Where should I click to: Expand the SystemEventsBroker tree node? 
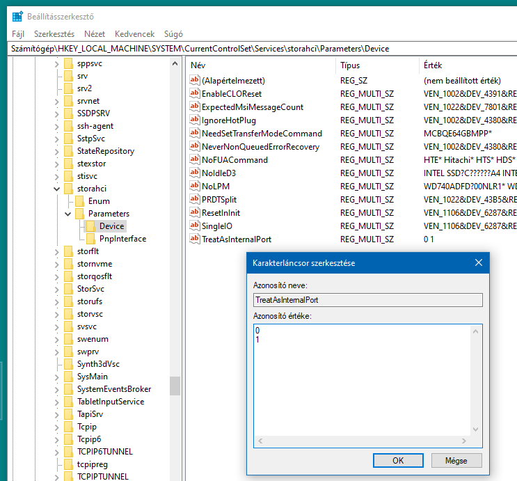(57, 390)
